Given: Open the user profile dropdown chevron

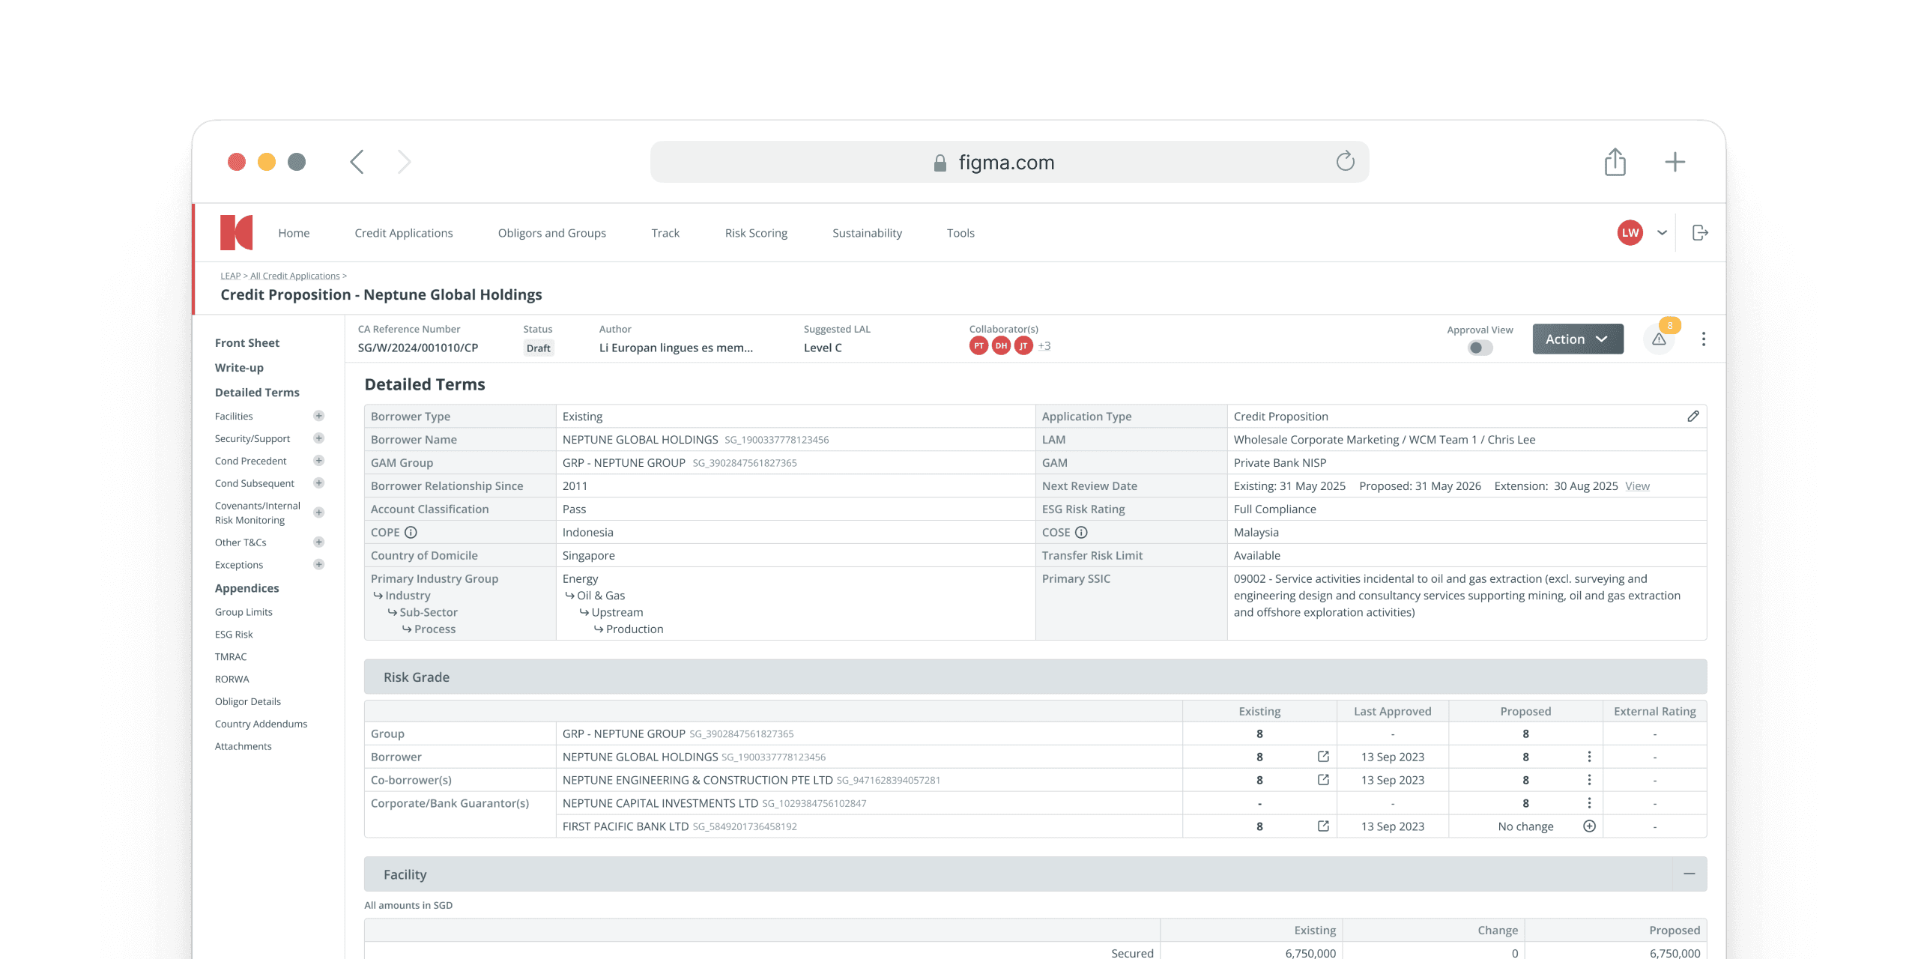Looking at the screenshot, I should (x=1662, y=233).
